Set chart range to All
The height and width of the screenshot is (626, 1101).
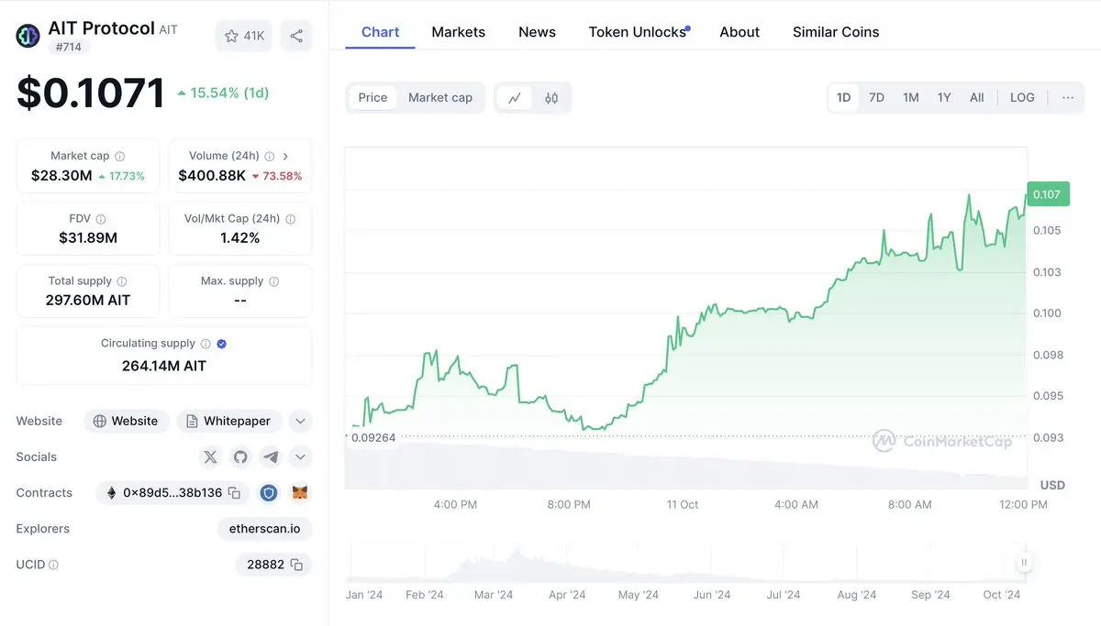tap(977, 97)
